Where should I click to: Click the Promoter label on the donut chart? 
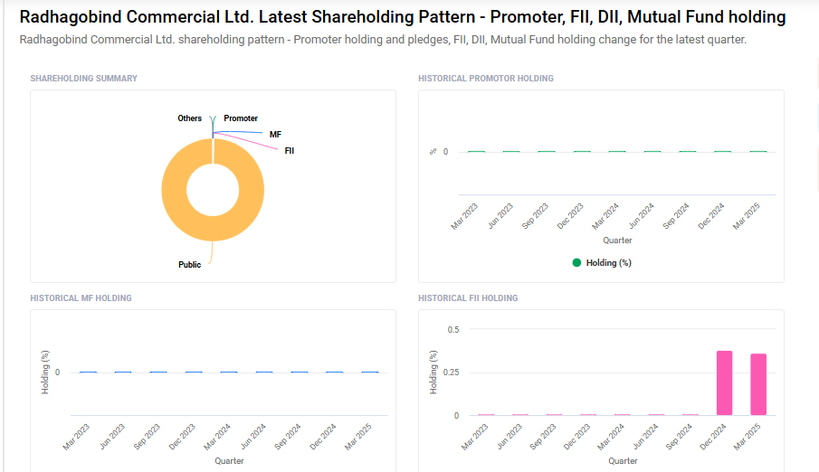coord(241,118)
